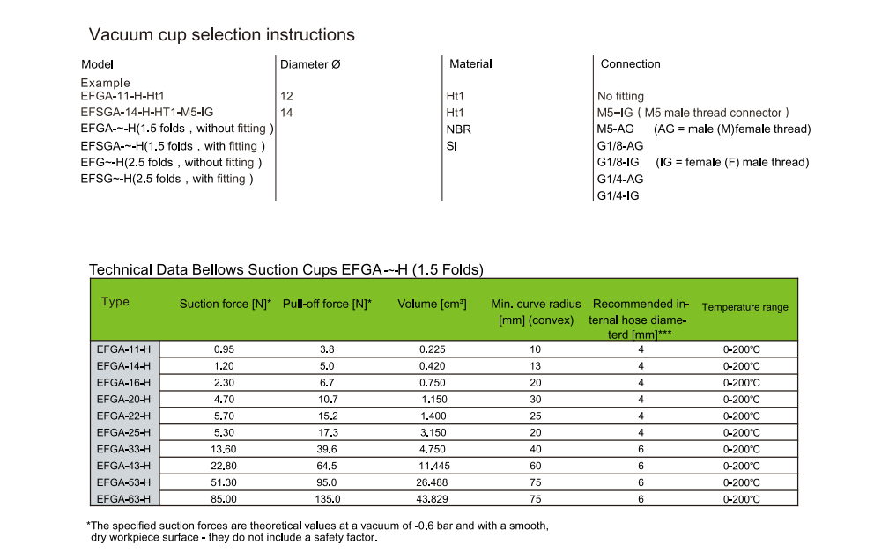Click the EFGA-33-H type cell
The image size is (874, 559).
(x=123, y=449)
